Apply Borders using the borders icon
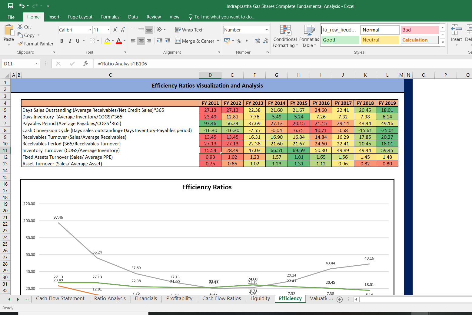 [92, 41]
